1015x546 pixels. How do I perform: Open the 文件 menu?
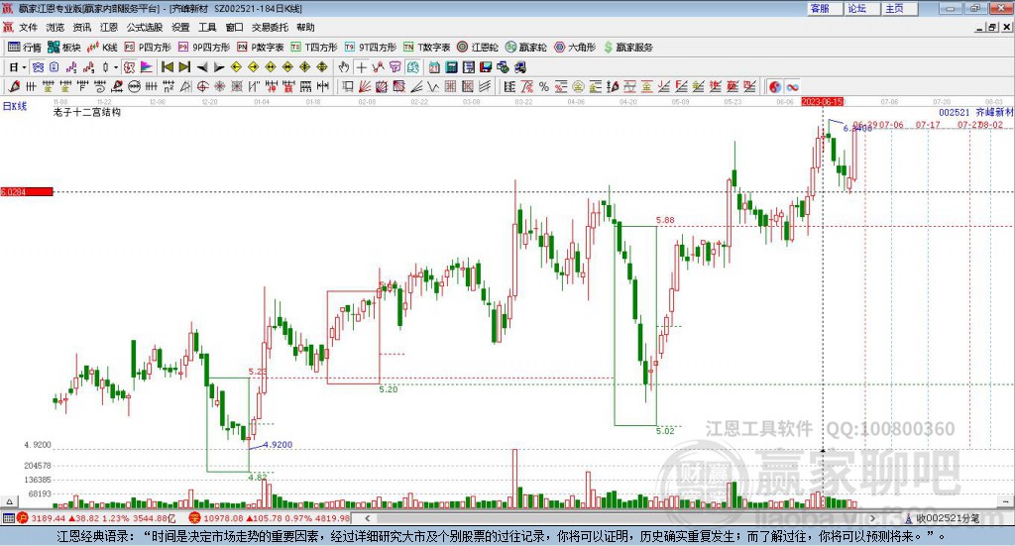point(28,27)
